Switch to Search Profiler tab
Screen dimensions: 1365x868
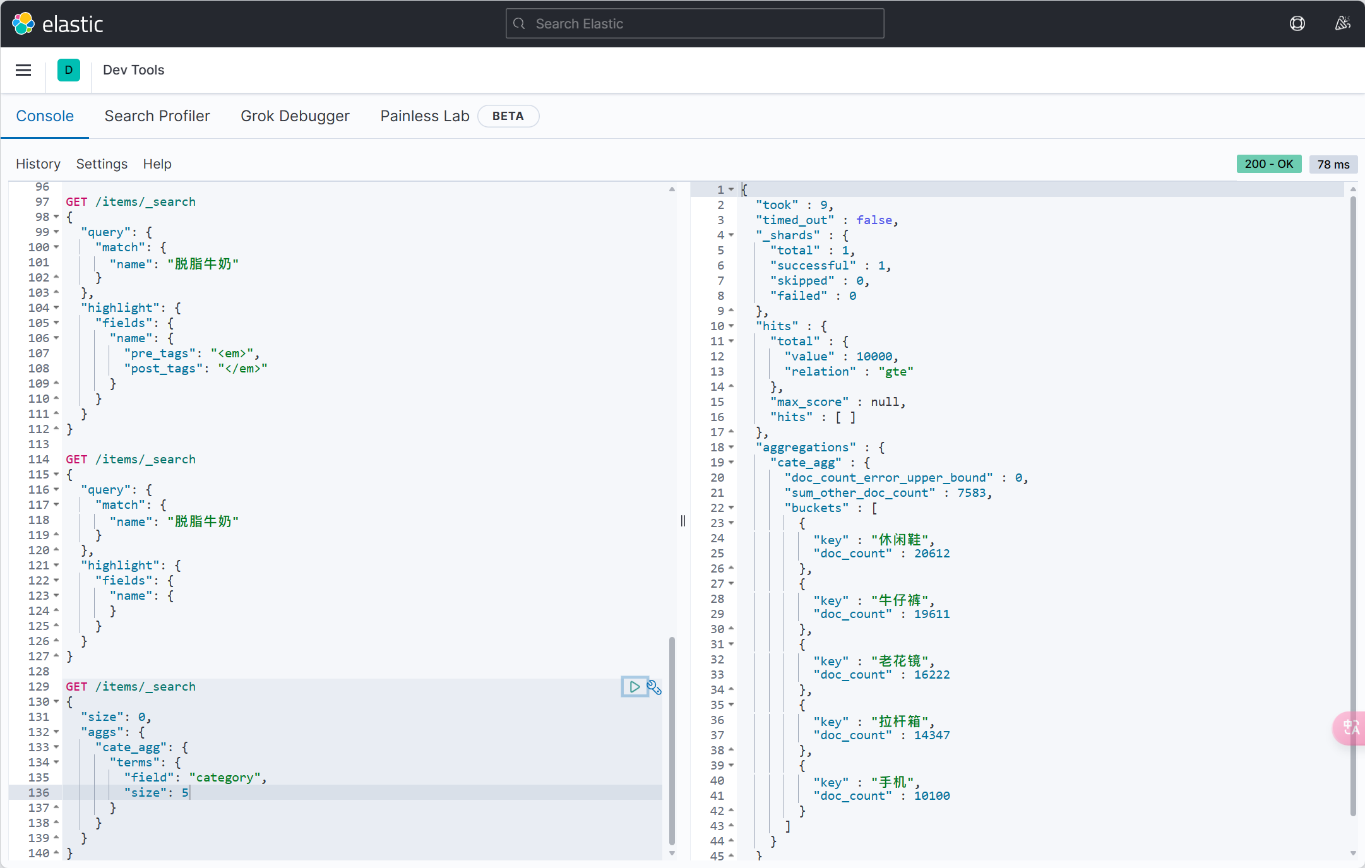tap(157, 116)
